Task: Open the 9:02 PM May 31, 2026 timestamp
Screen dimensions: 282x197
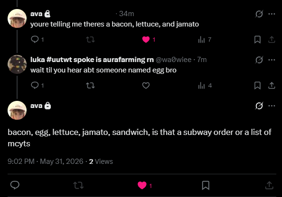Action: pos(45,161)
